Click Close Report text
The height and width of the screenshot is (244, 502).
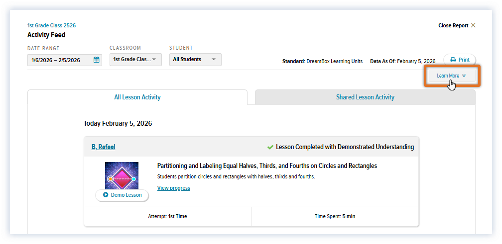tap(453, 25)
